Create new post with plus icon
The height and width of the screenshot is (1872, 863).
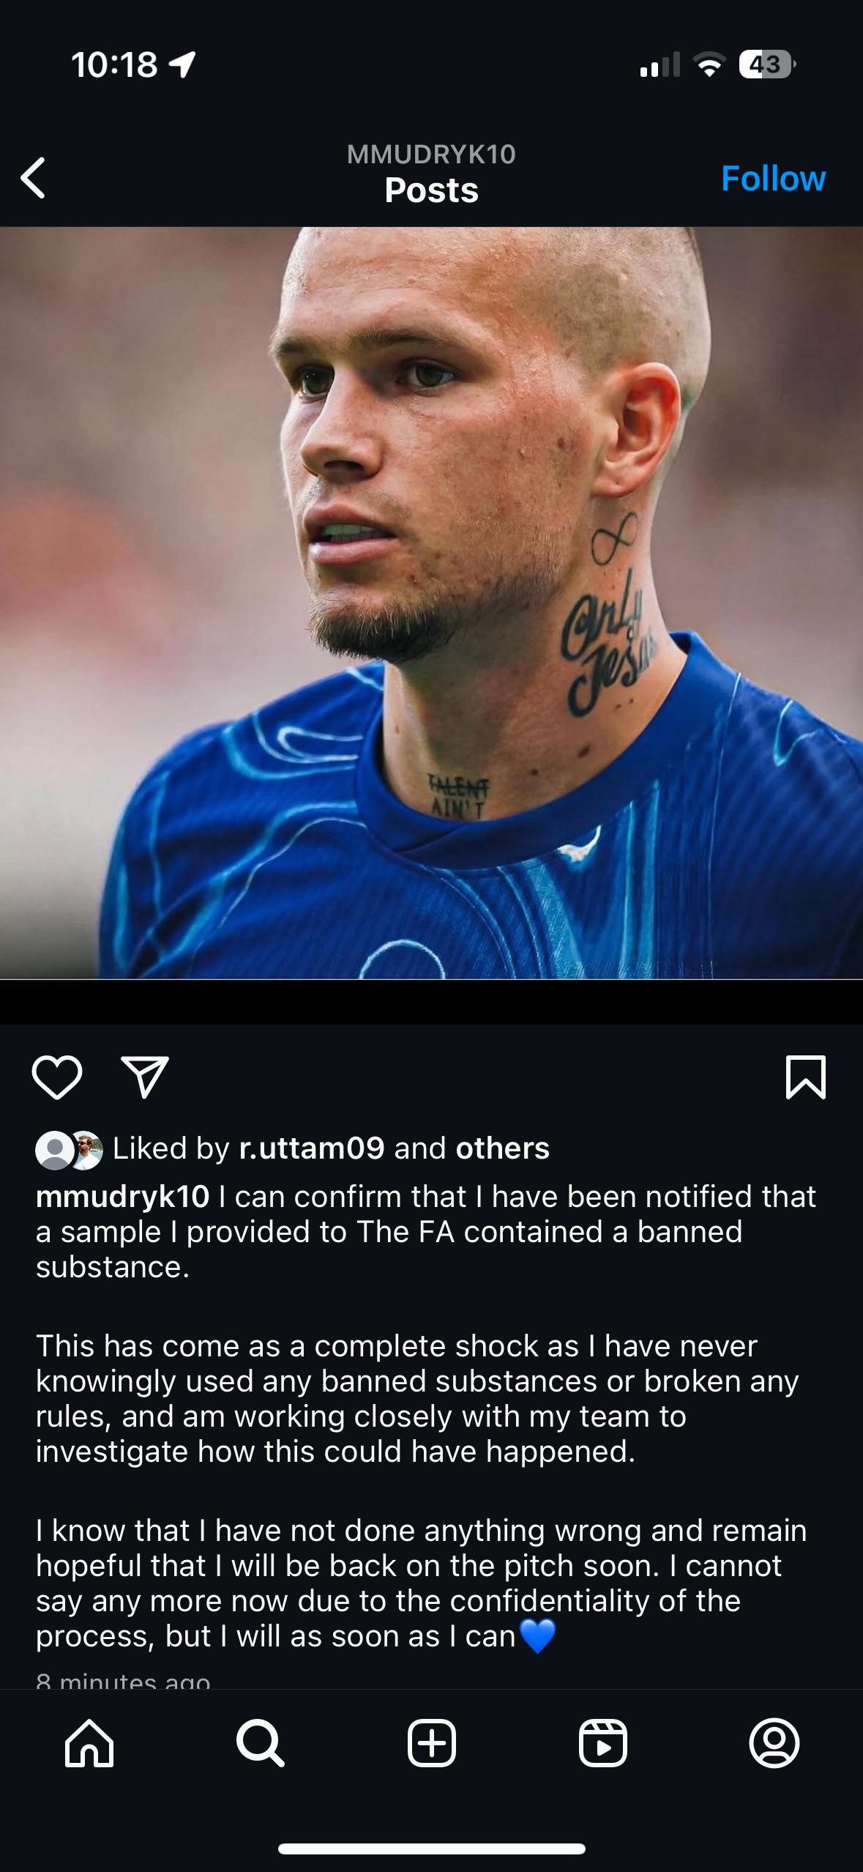point(432,1744)
